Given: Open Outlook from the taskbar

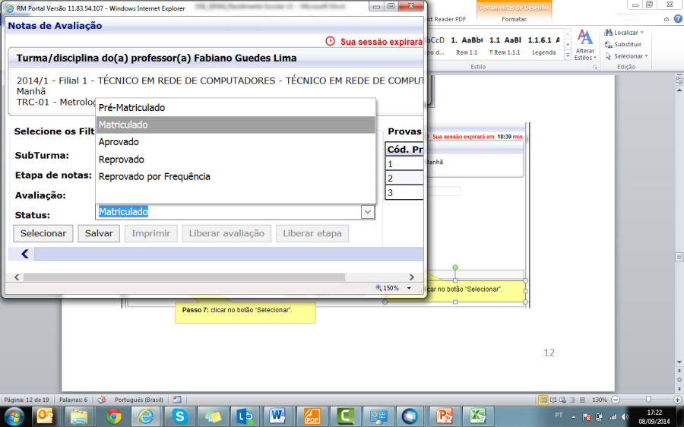Looking at the screenshot, I should pos(45,416).
